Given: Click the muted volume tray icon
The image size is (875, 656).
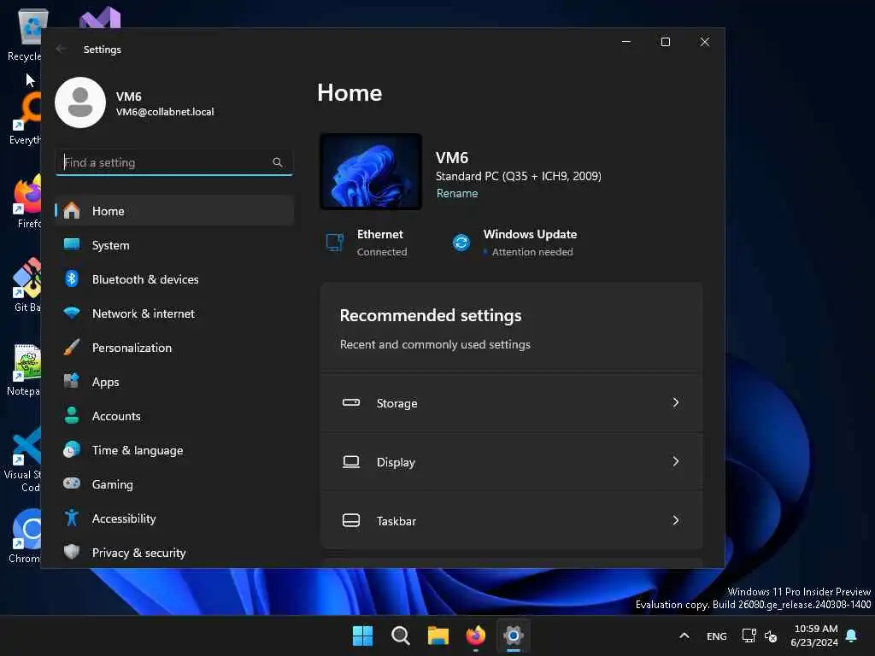Looking at the screenshot, I should tap(771, 635).
